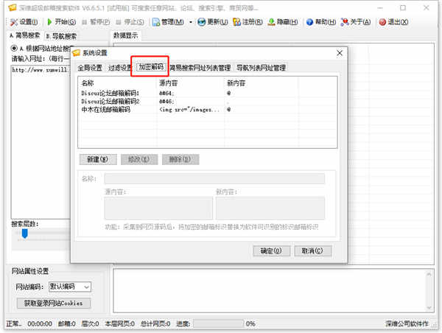Click 确定 to confirm system settings

click(271, 250)
